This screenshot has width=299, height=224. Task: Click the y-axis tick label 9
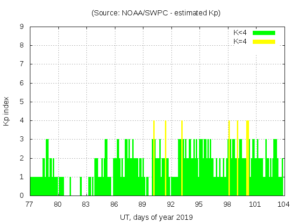pos(21,27)
